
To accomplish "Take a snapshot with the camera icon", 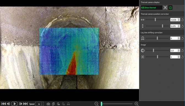I will pos(48,104).
